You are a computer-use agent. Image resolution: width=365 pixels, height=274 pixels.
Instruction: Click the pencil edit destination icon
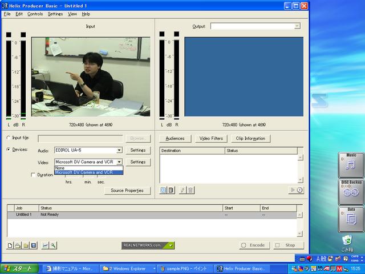(x=182, y=190)
